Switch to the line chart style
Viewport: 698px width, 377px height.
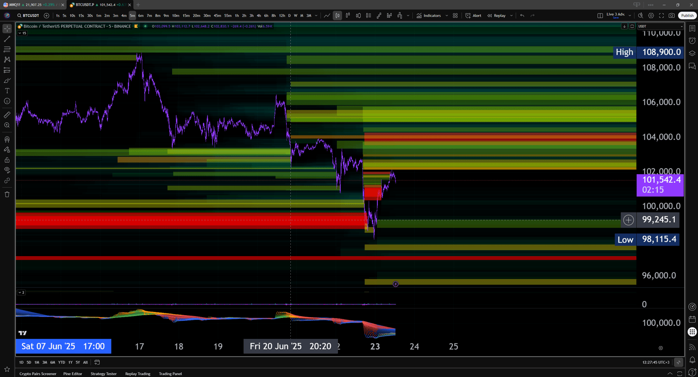point(327,15)
